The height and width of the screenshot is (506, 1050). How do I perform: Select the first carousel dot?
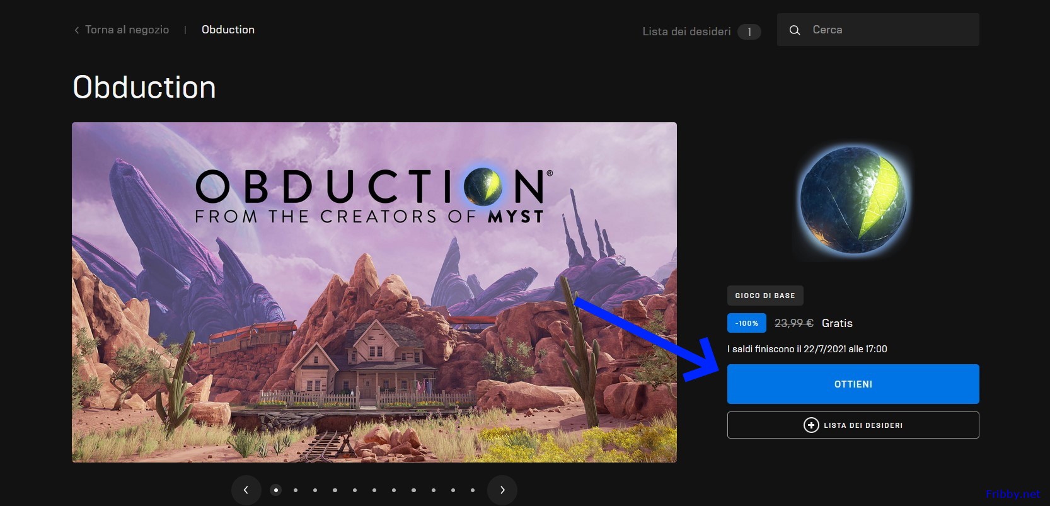pyautogui.click(x=275, y=490)
